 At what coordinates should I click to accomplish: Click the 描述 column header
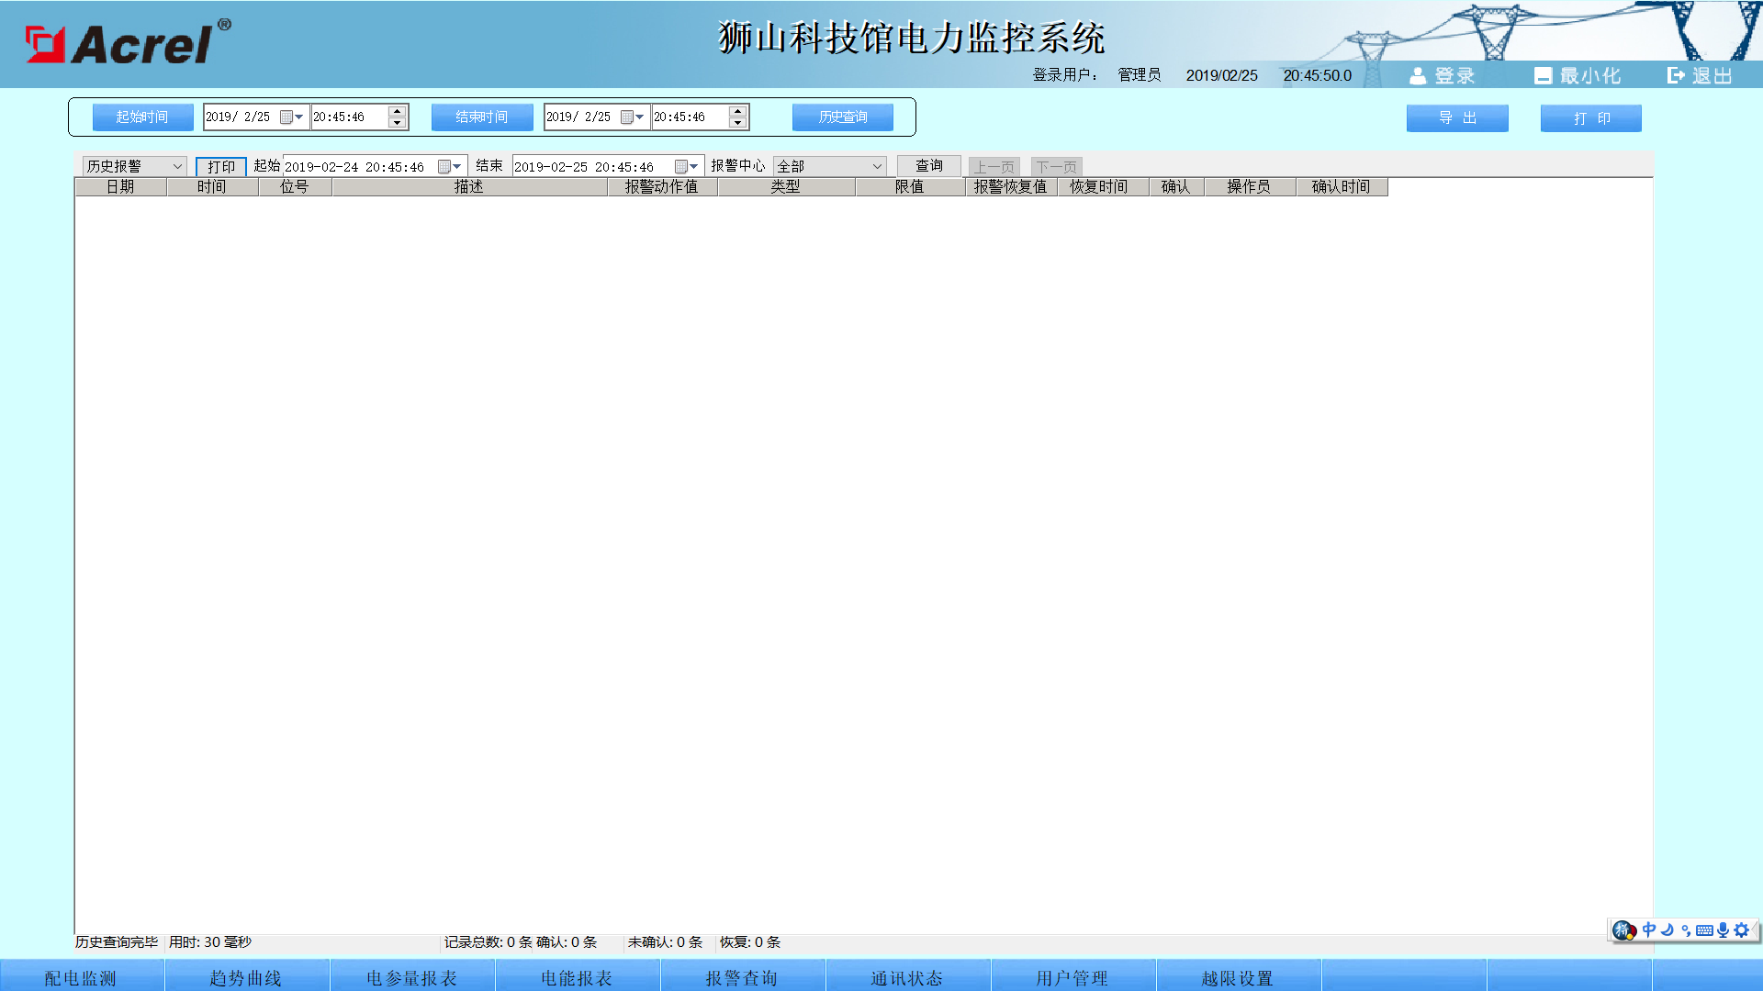[469, 187]
